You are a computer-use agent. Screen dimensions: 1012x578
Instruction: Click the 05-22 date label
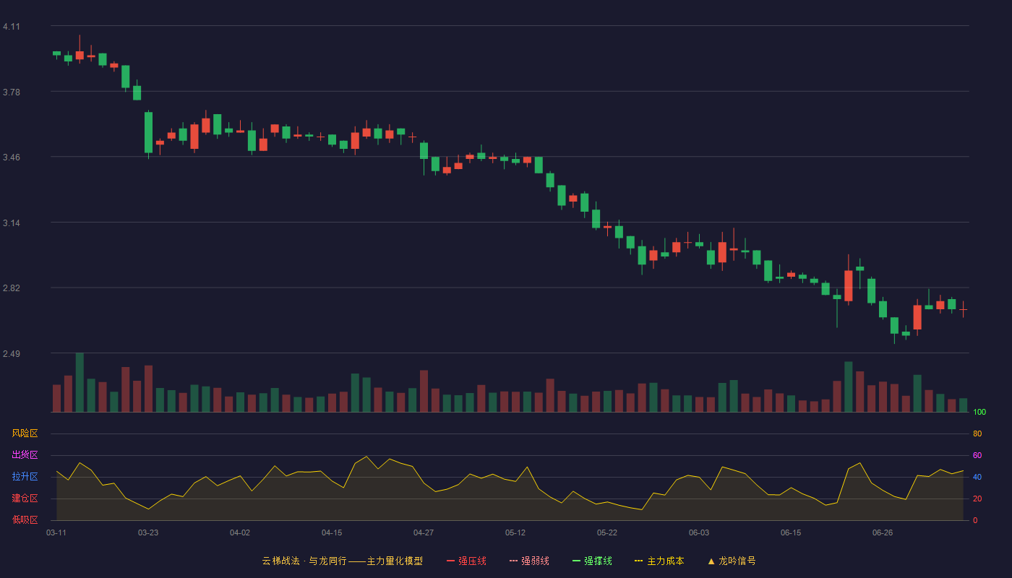607,532
